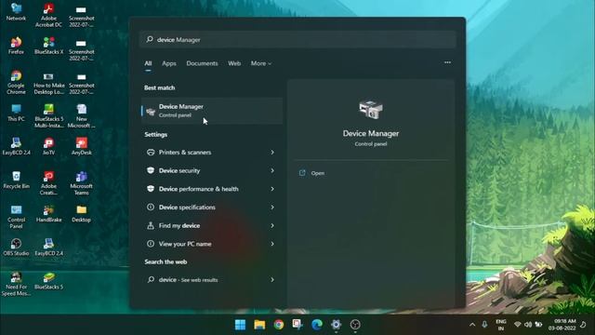
Task: Open the Wi-Fi network tray icon
Action: [x=517, y=325]
